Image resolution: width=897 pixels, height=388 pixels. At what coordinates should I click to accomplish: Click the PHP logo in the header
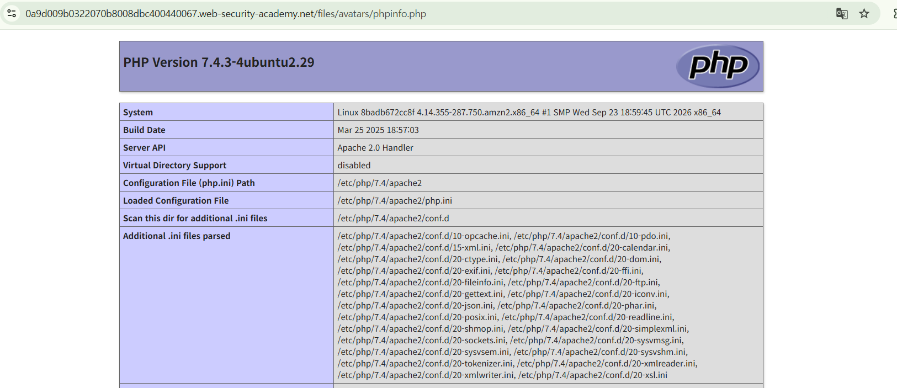(718, 66)
